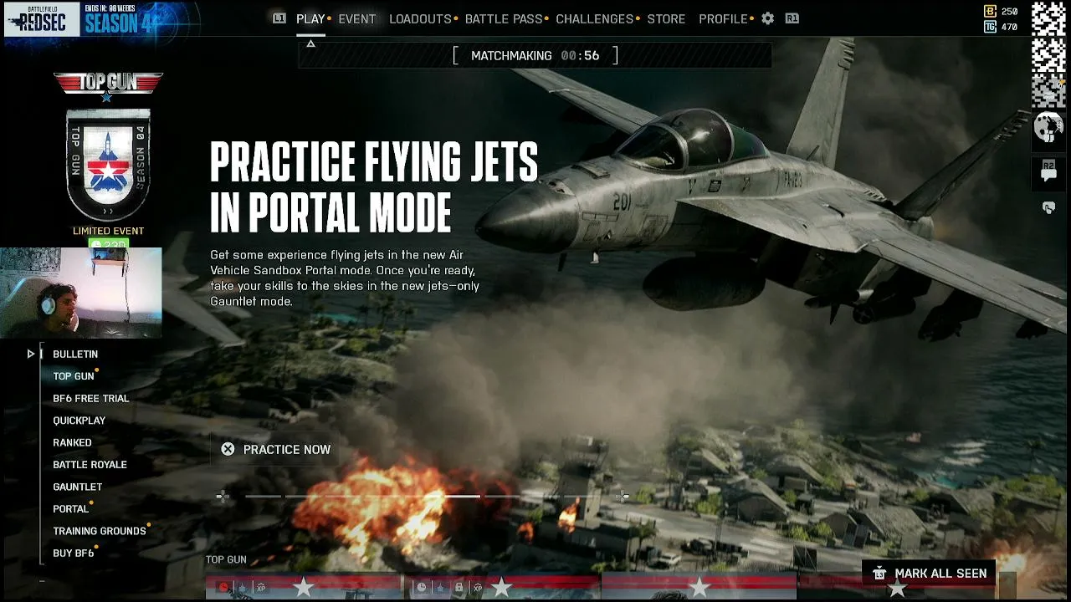The width and height of the screenshot is (1071, 602).
Task: Click the previous-slide arrow on carousel
Action: click(223, 497)
